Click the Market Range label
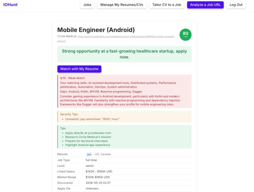The width and height of the screenshot is (254, 192). tap(67, 177)
